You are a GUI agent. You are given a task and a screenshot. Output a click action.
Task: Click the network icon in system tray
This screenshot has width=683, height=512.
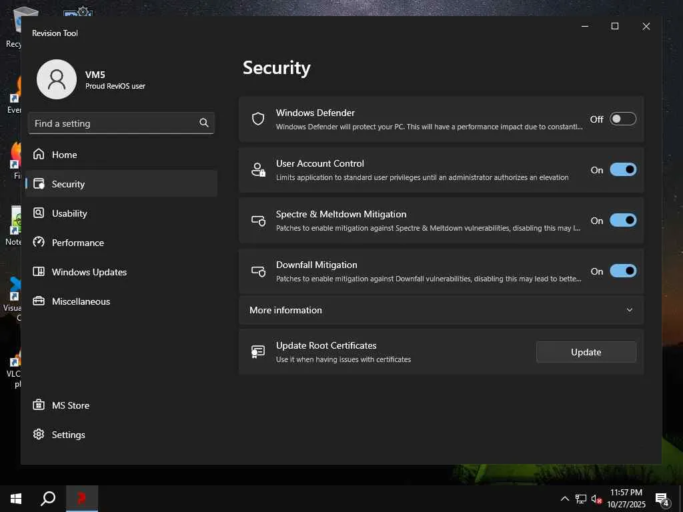pos(581,499)
